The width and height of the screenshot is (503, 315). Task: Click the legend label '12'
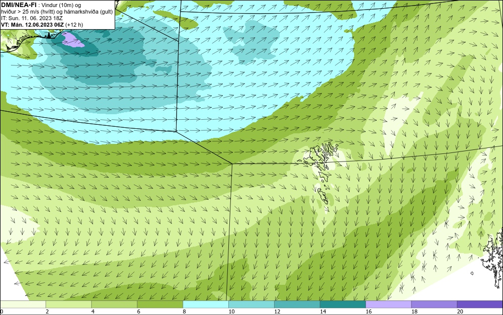point(277,311)
